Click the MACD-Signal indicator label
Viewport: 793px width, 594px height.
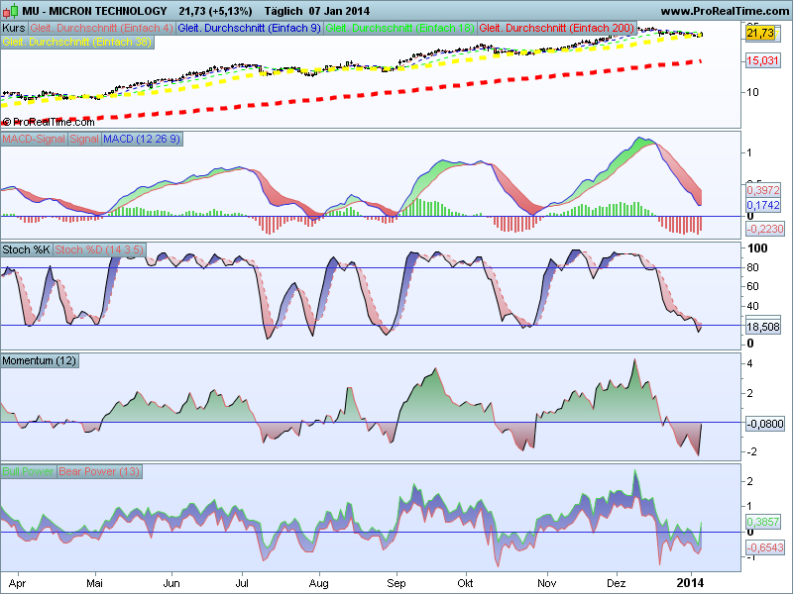click(34, 139)
